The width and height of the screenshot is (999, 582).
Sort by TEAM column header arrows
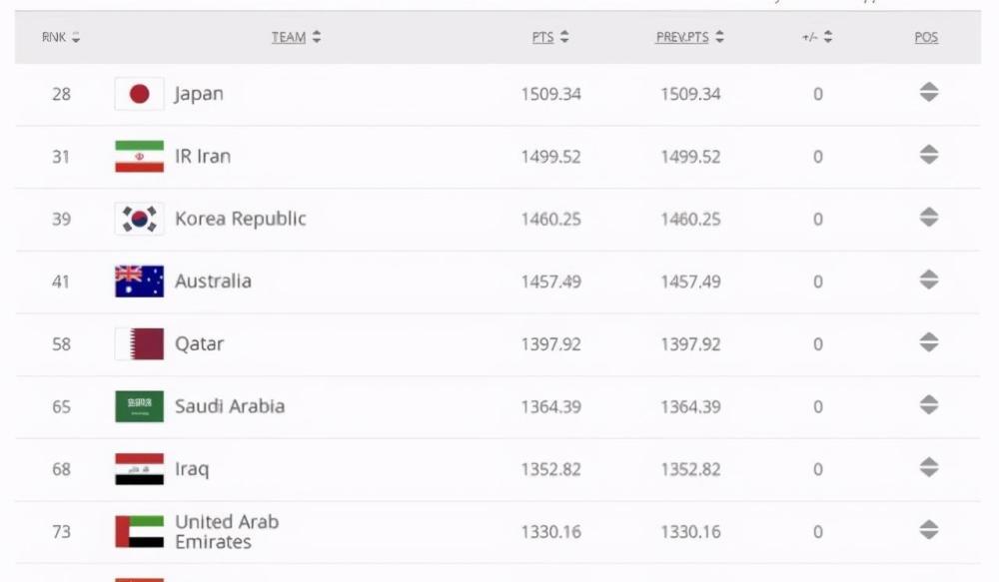[317, 37]
